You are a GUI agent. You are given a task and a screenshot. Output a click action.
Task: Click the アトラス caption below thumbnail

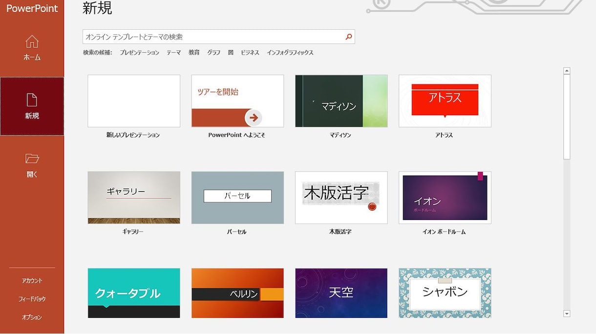444,135
